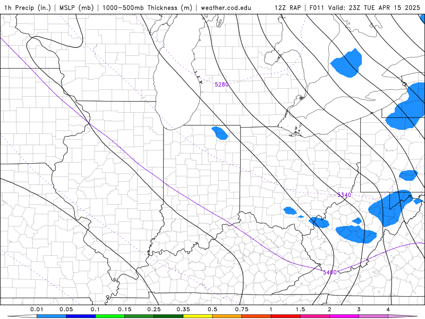Click 'Valid: 23Z TUE APR 15 2025' text
The width and height of the screenshot is (425, 319).
pyautogui.click(x=374, y=7)
